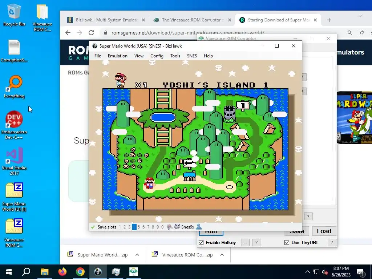Open the View menu in BizHawk
The width and height of the screenshot is (372, 279).
[x=139, y=56]
